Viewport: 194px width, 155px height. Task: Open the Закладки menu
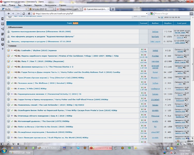[x=27, y=5]
